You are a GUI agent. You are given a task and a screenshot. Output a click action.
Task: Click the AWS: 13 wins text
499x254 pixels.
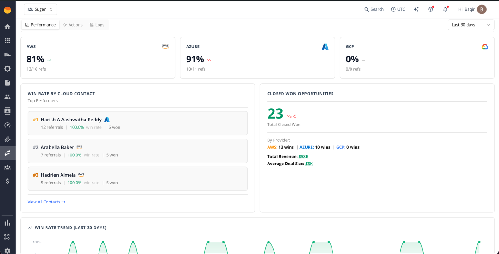pos(280,147)
